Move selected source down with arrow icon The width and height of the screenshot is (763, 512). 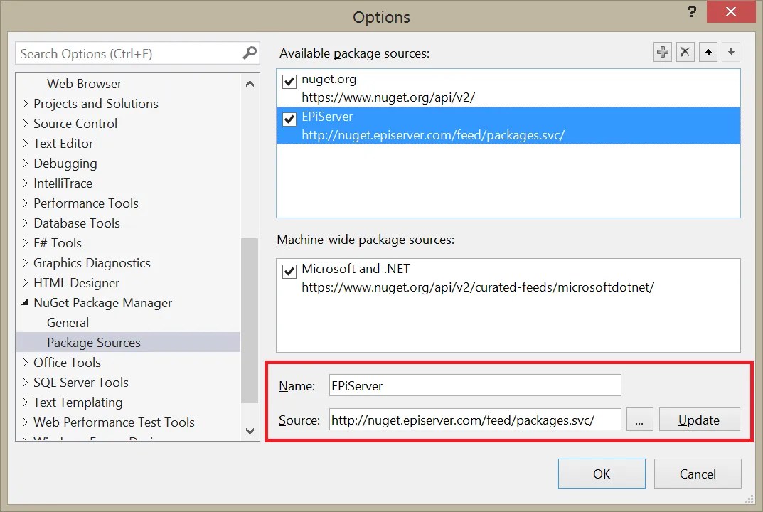[x=731, y=52]
